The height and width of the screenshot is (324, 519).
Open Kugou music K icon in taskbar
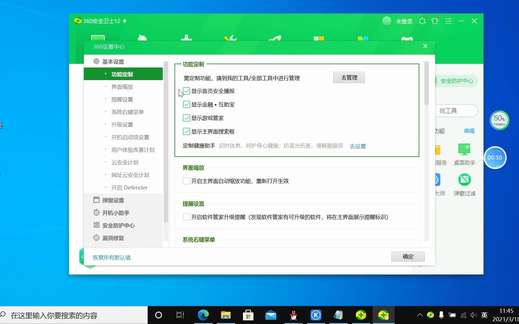(316, 315)
